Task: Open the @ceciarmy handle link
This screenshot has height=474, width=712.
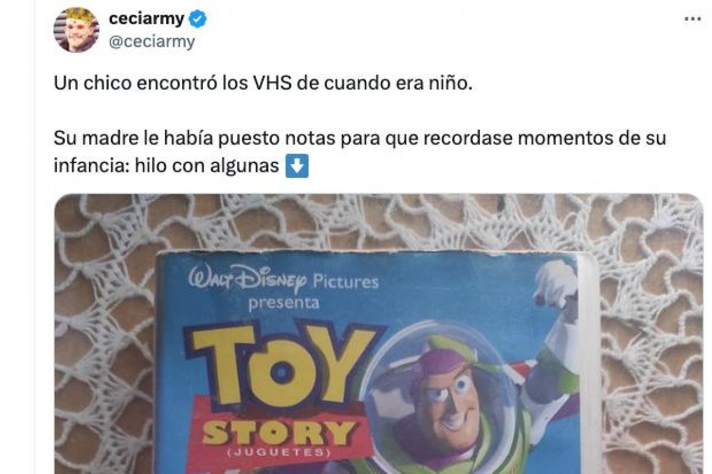Action: pyautogui.click(x=152, y=42)
